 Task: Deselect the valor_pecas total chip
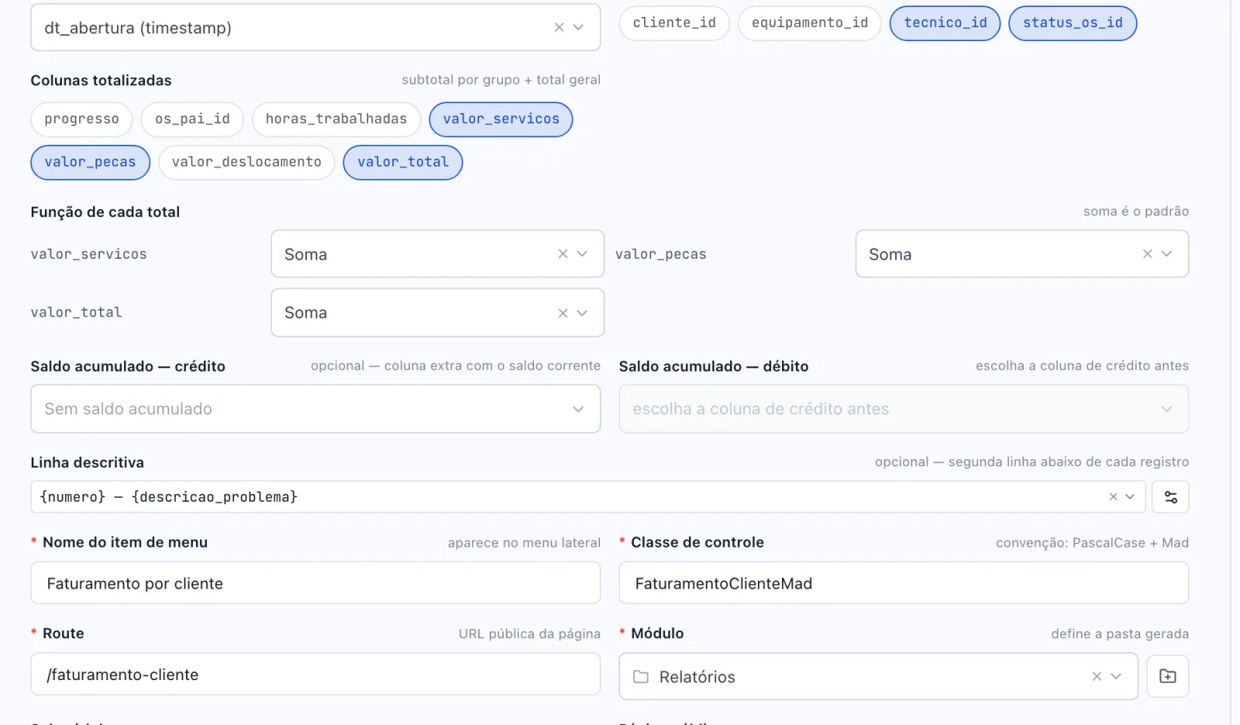(90, 163)
